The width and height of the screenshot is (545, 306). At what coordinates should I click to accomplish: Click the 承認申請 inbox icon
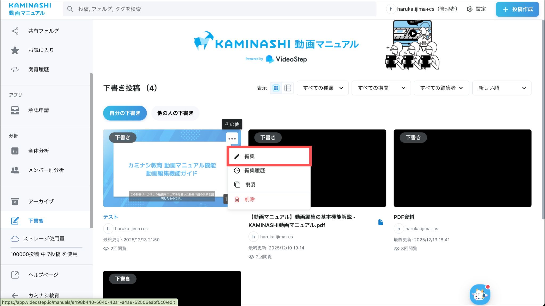pyautogui.click(x=15, y=110)
